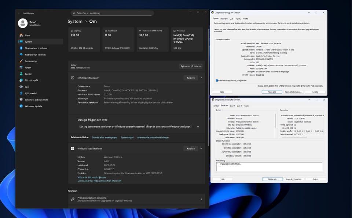The height and width of the screenshot is (218, 352).
Task: Open Anpassning personalization settings
Action: click(30, 61)
